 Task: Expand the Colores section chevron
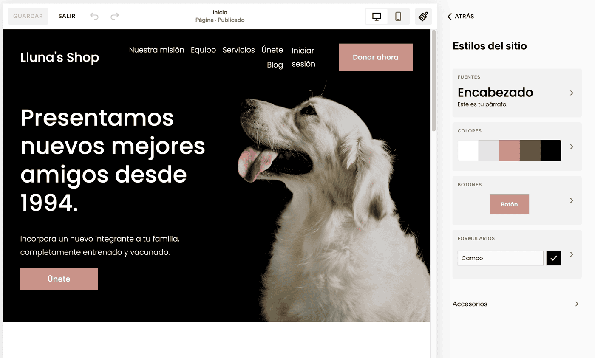572,147
